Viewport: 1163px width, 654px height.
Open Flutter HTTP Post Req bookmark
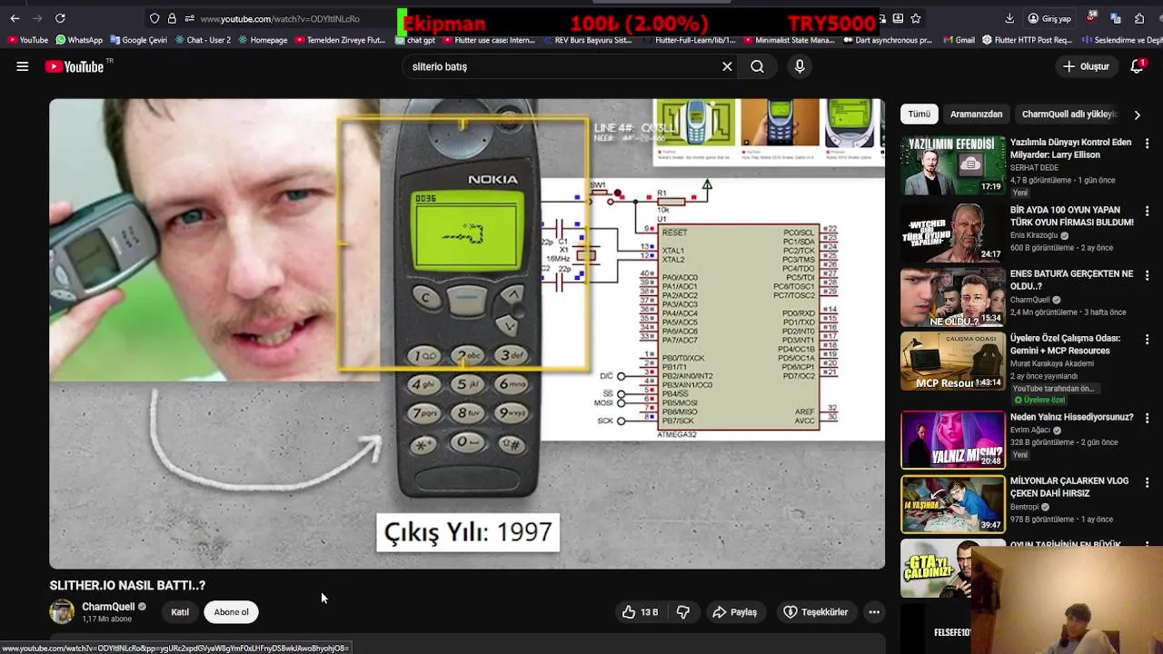1028,40
